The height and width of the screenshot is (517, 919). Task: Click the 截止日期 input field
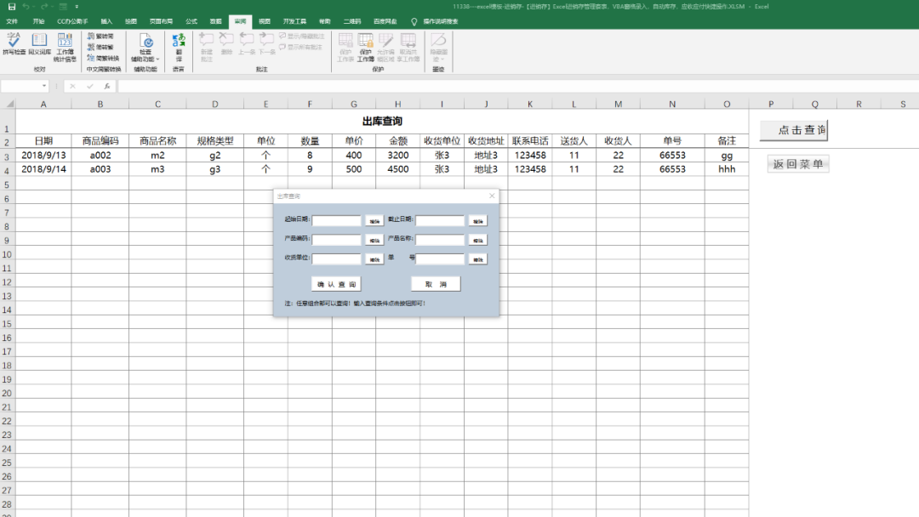pyautogui.click(x=440, y=221)
